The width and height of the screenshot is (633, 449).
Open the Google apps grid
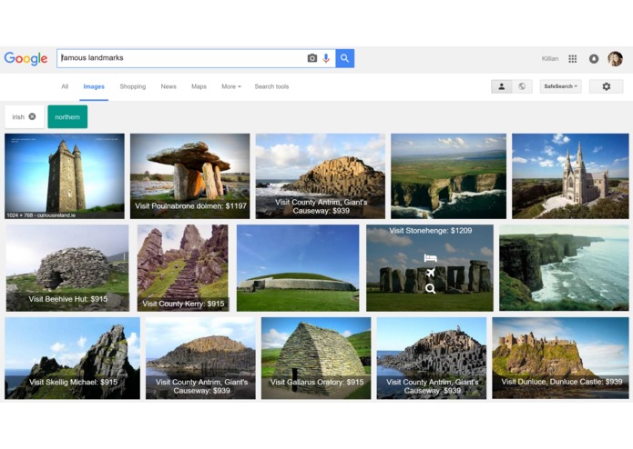(x=573, y=59)
